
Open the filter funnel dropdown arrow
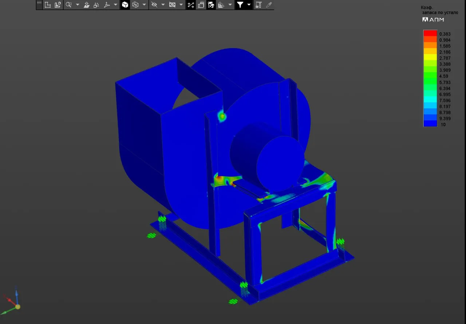click(x=249, y=5)
